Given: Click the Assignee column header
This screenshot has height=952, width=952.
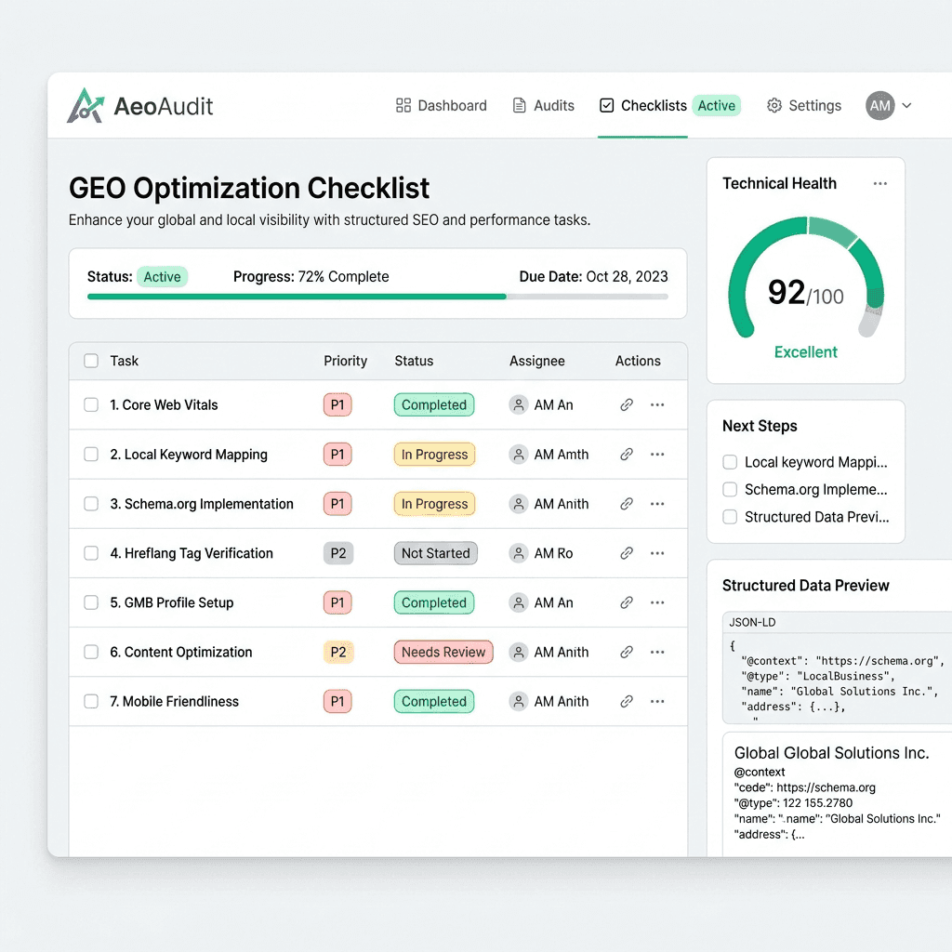Looking at the screenshot, I should 537,361.
